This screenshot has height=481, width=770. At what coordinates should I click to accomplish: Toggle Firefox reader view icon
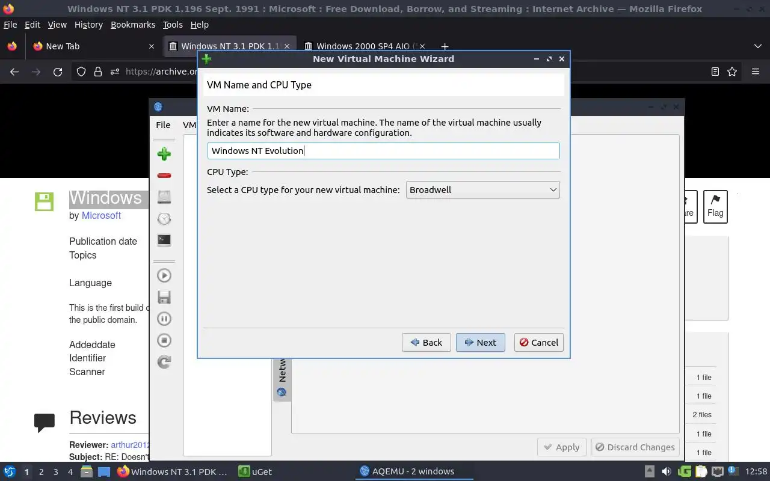[x=715, y=72]
